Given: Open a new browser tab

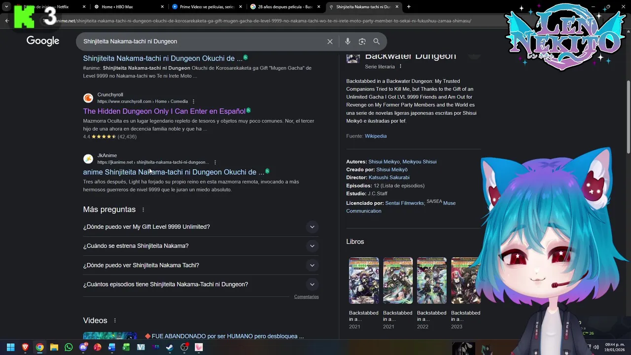Looking at the screenshot, I should (x=409, y=7).
